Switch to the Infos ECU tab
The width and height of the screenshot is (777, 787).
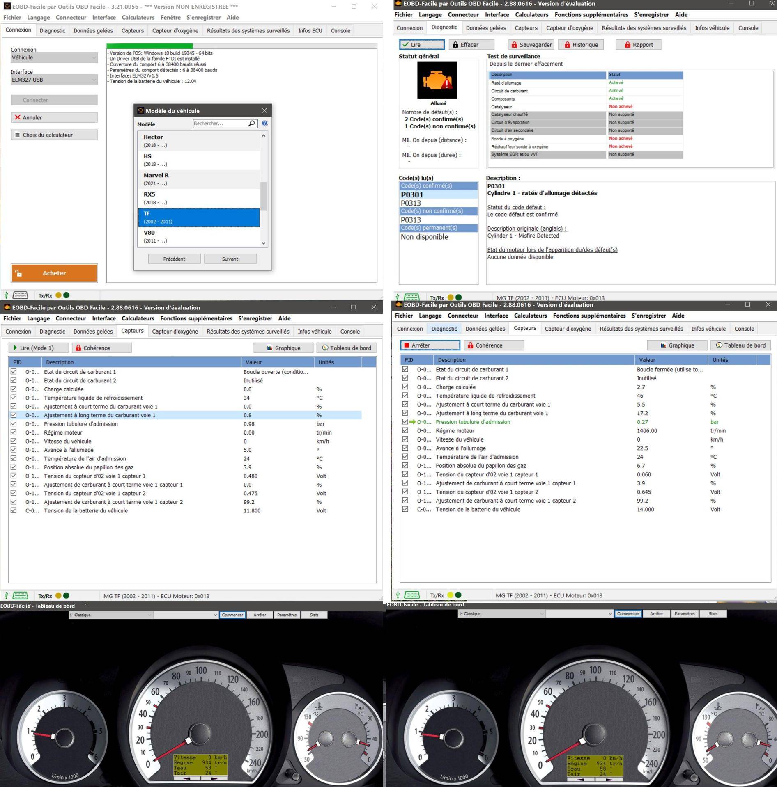tap(310, 31)
